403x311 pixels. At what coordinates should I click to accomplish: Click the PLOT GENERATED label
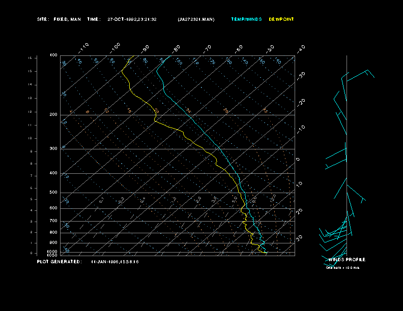(x=59, y=262)
